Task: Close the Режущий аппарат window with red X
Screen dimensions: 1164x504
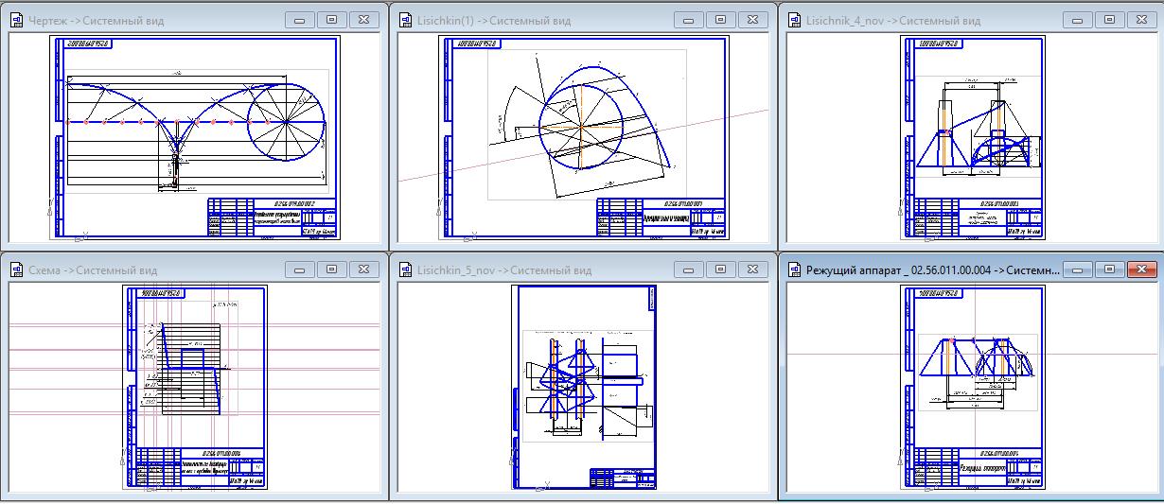Action: click(1142, 269)
